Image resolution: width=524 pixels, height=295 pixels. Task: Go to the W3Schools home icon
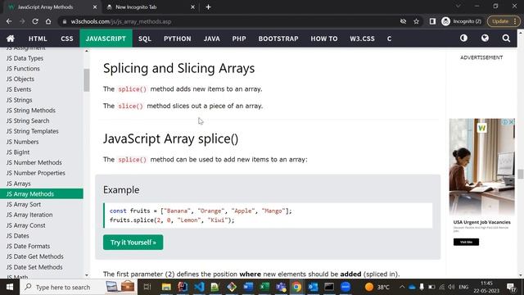click(x=11, y=39)
